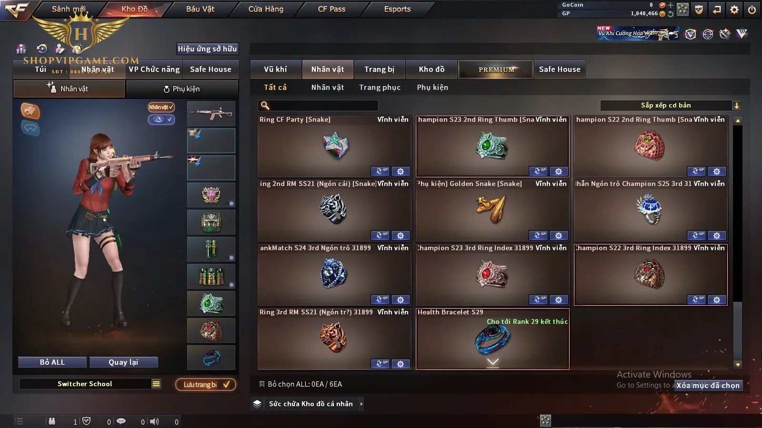The image size is (762, 428).
Task: Toggle the Nhân vật checkmark on character preview
Action: pyautogui.click(x=161, y=107)
